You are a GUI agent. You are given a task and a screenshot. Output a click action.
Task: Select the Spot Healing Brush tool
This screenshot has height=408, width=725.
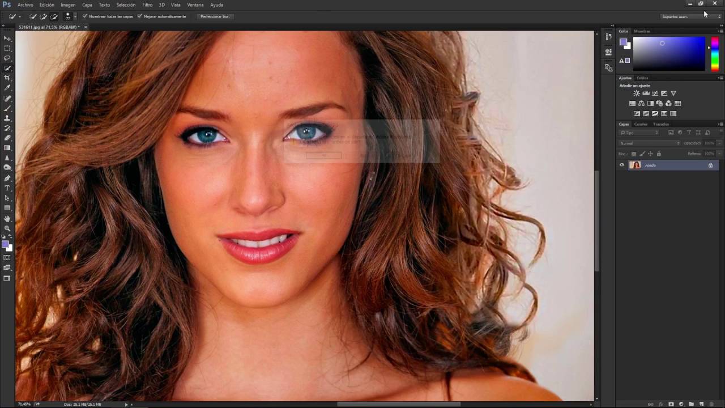(x=7, y=98)
